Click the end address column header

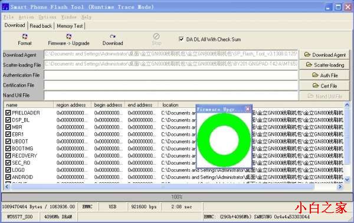click(142, 105)
